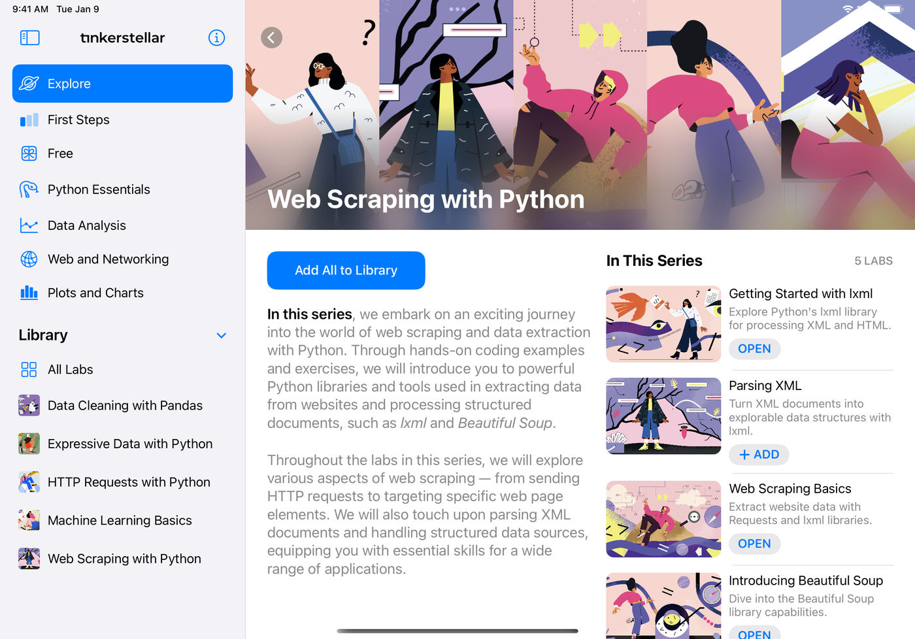Screen dimensions: 915x639
Task: Go back using the chevron button
Action: (x=271, y=38)
